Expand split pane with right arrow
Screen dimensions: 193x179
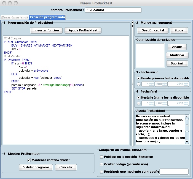coord(132,26)
